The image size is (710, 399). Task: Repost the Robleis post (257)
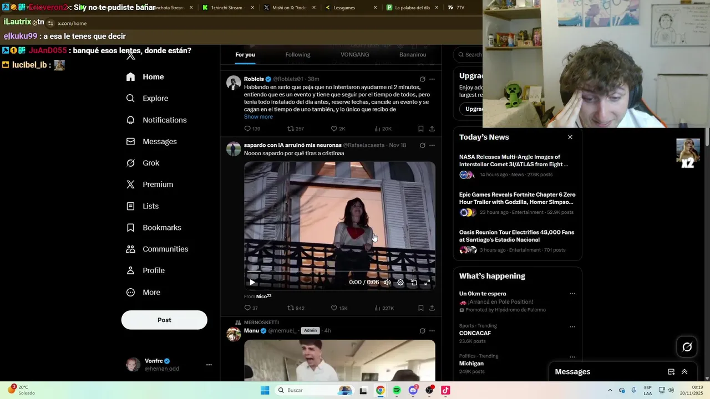click(296, 129)
